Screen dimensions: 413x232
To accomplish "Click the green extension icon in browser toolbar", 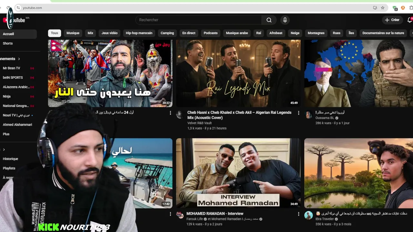I will click(395, 8).
